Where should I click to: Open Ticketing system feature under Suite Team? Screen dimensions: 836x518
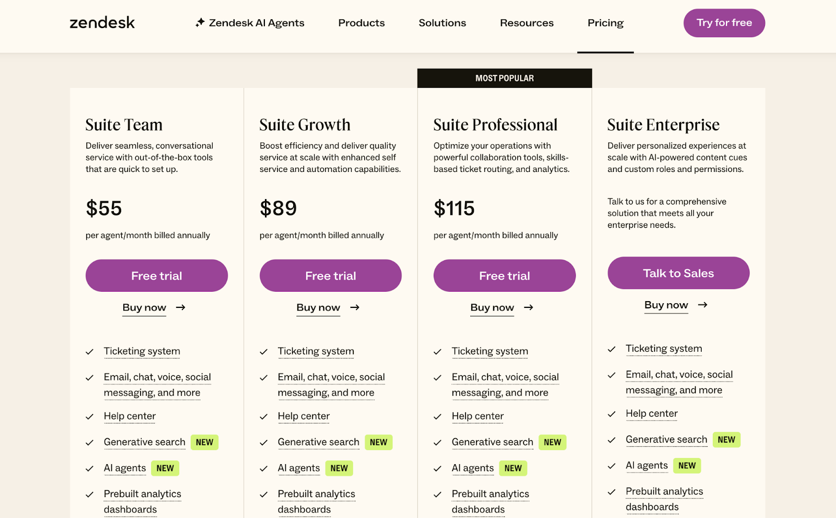point(142,351)
